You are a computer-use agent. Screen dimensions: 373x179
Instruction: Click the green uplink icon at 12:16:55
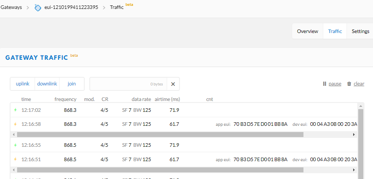point(16,145)
